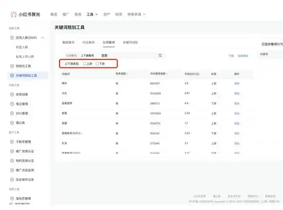The width and height of the screenshot is (283, 210).
Task: Open the 种草参谋 dropdown in top navigation
Action: click(136, 14)
